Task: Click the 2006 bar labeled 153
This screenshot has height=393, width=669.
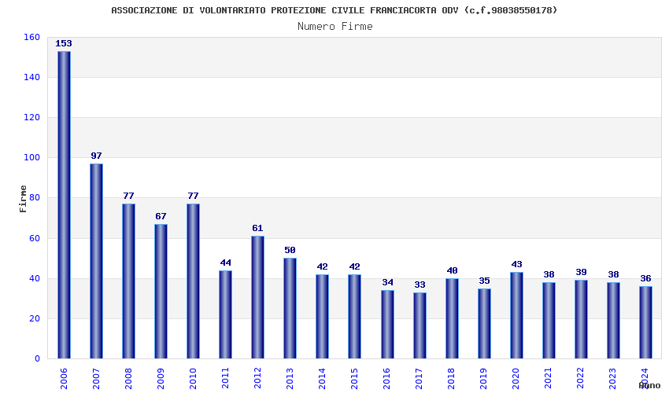Action: (x=64, y=204)
